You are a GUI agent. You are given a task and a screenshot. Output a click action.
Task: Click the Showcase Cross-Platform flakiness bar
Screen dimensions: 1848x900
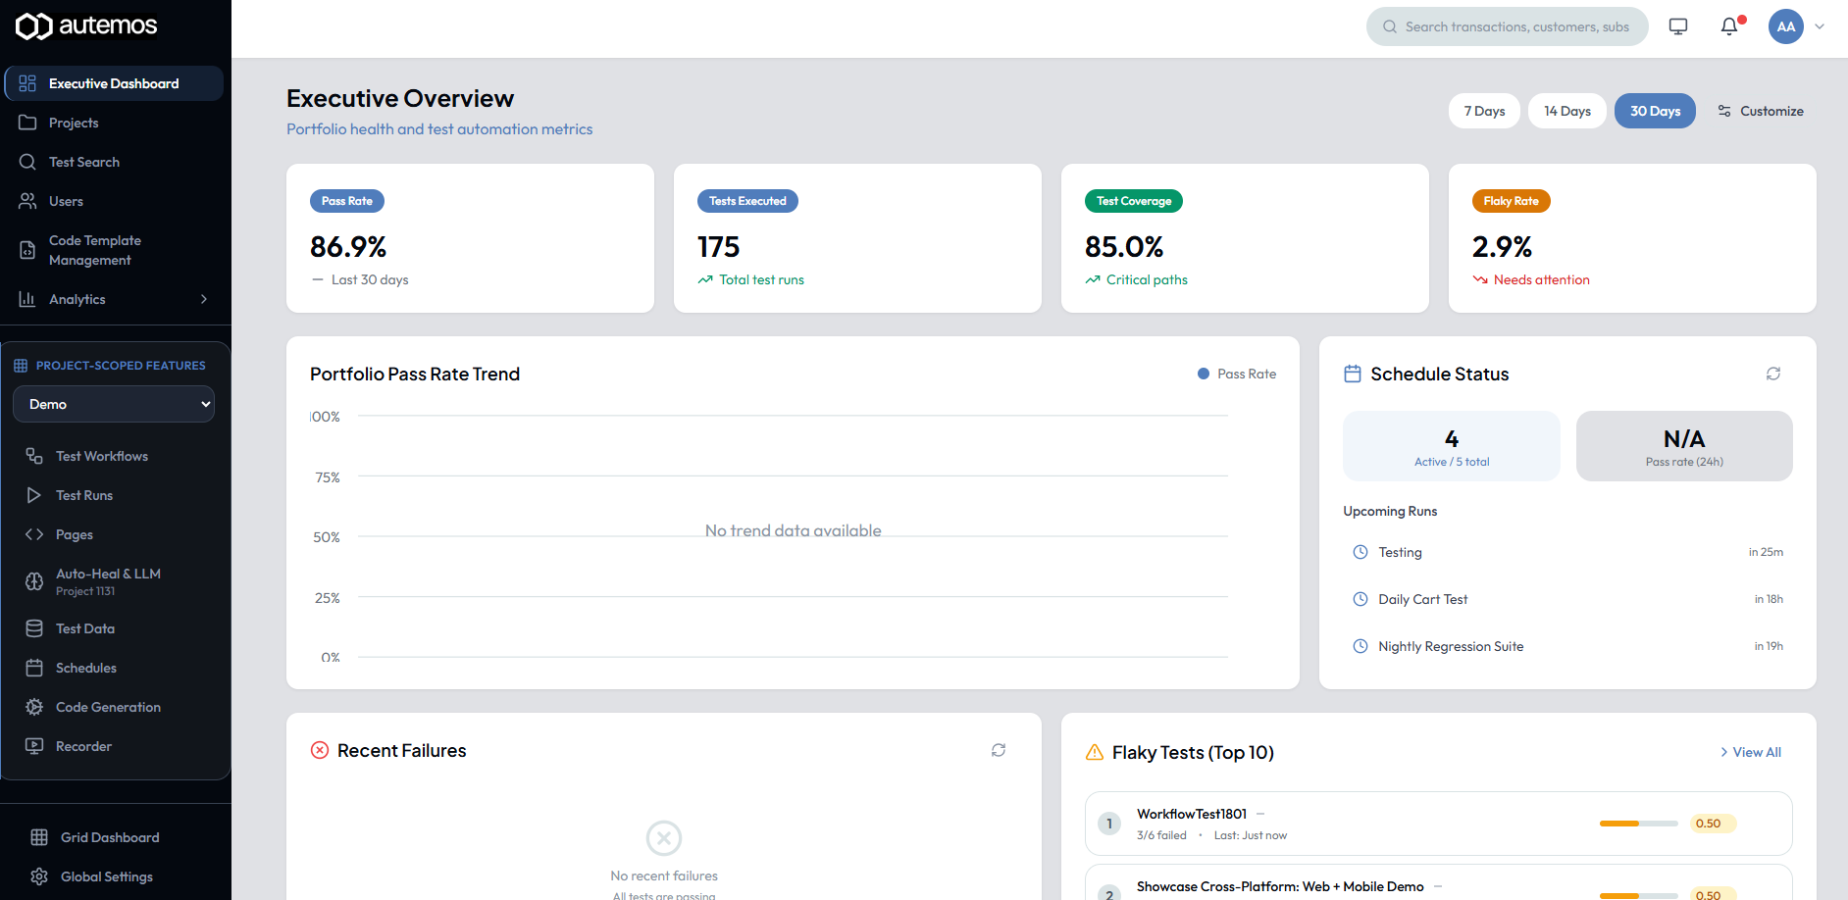1638,896
